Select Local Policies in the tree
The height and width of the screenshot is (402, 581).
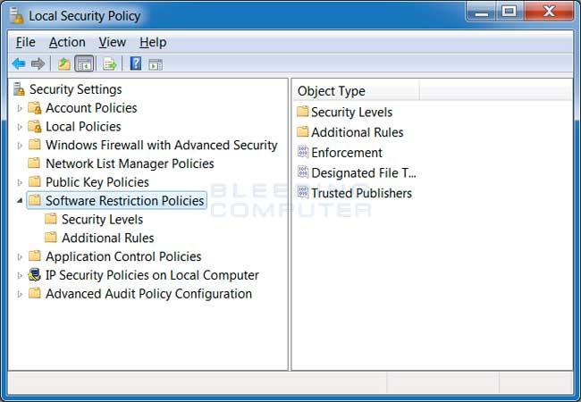tap(83, 126)
